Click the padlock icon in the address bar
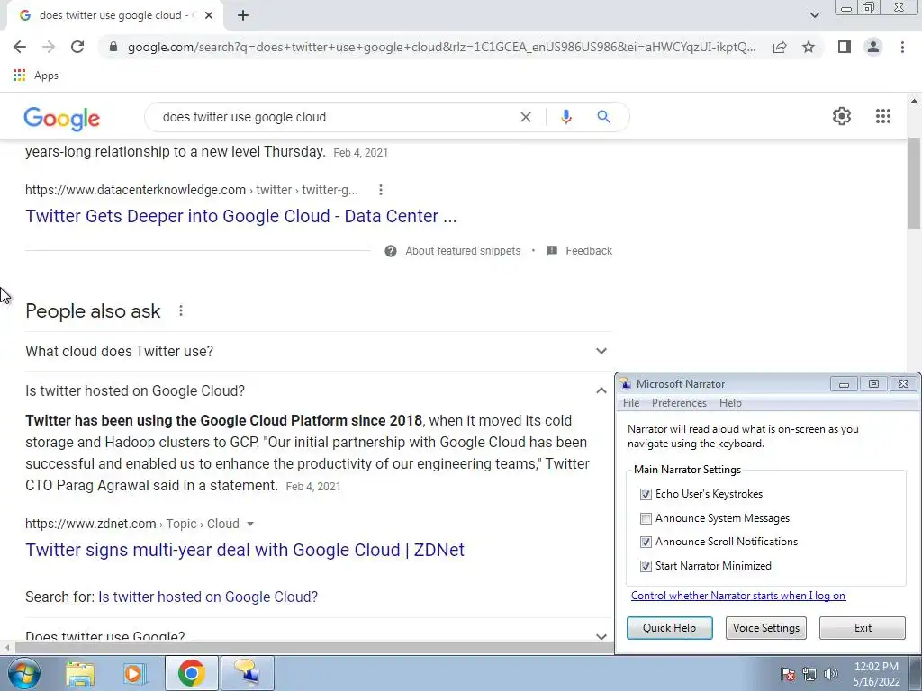 point(113,47)
